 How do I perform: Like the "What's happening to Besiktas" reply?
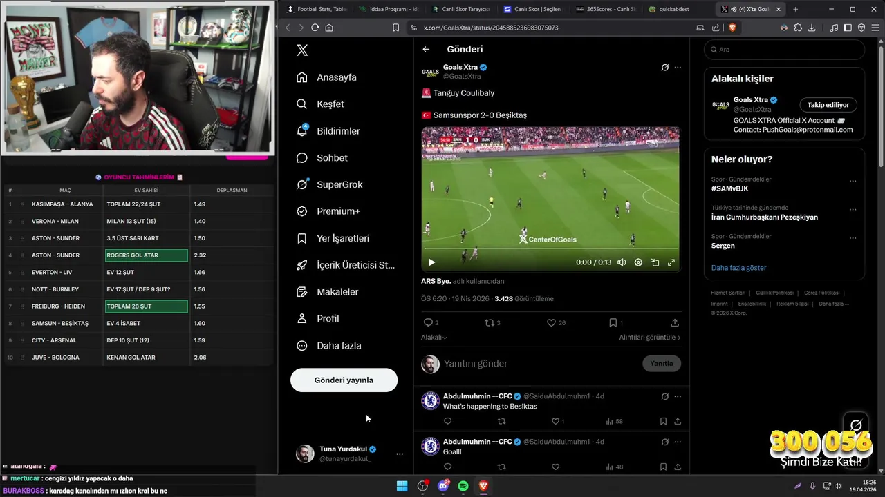557,421
